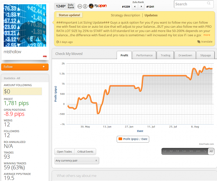This screenshot has height=181, width=217.
Task: Click into the Search field
Action: tap(193, 4)
